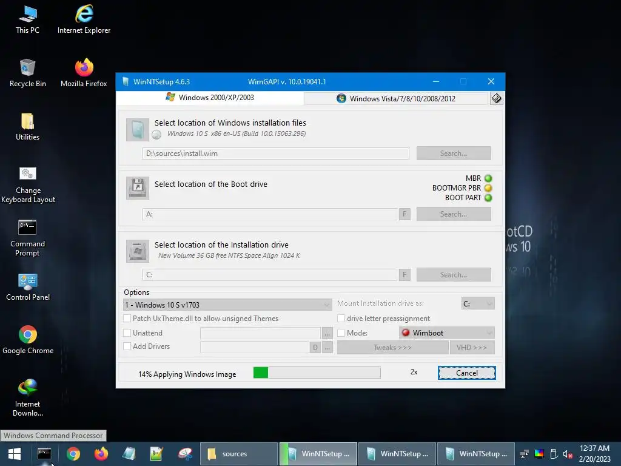Screen dimensions: 621x466
Task: Click the install.wim path field
Action: [276, 154]
